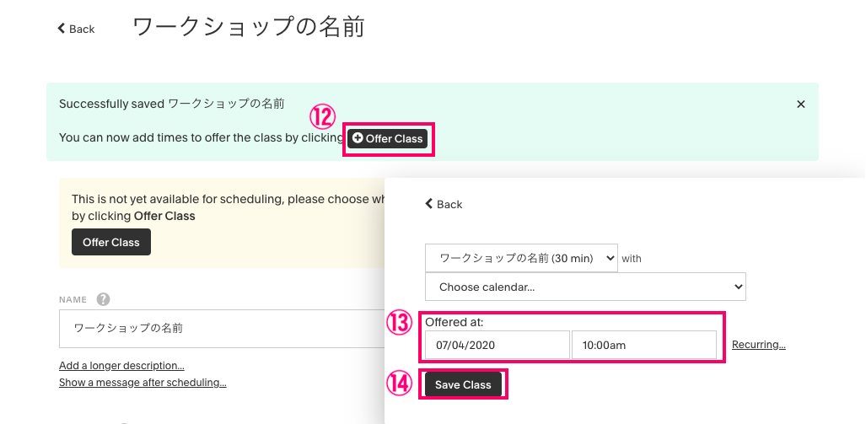The image size is (866, 424).
Task: Click the Offer Class button in yellow notice
Action: point(111,242)
